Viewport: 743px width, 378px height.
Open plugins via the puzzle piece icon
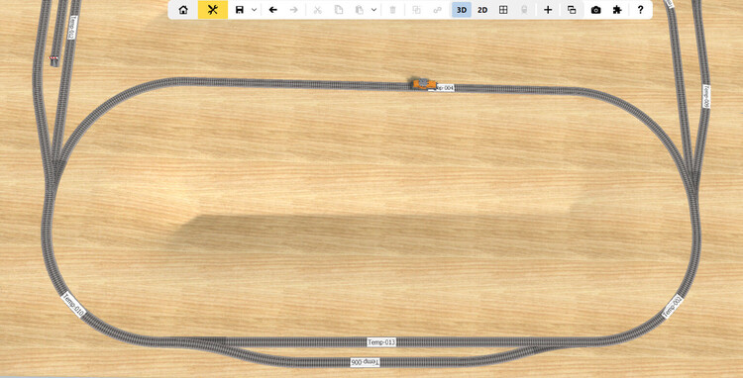coord(616,10)
